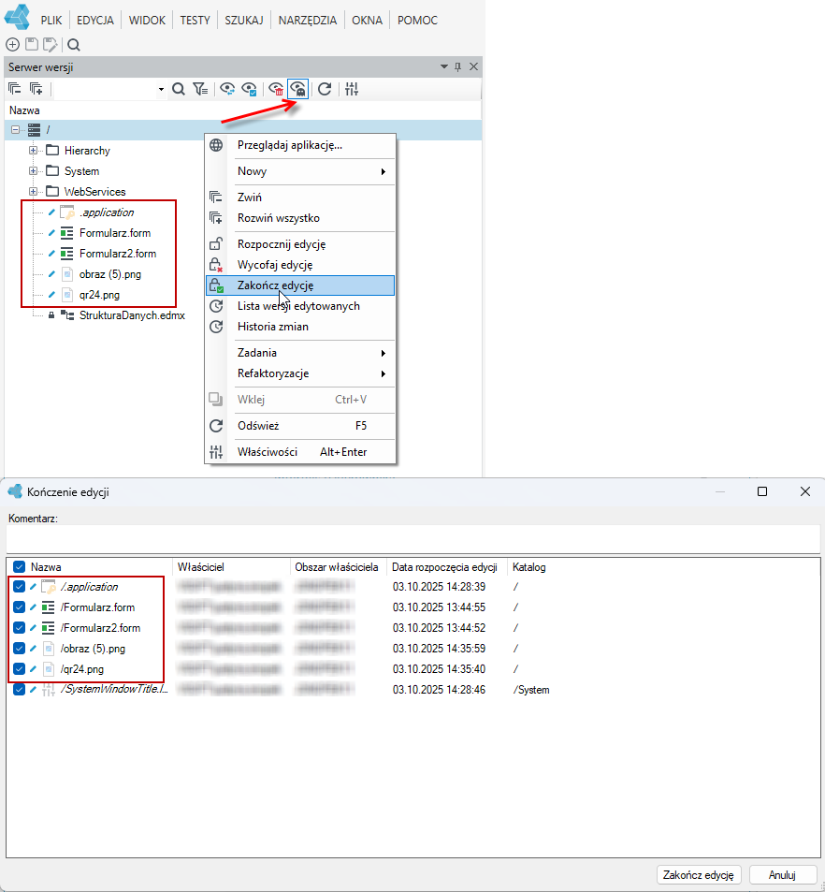
Task: Uncheck the /obraz (5).png checkbox
Action: (x=20, y=648)
